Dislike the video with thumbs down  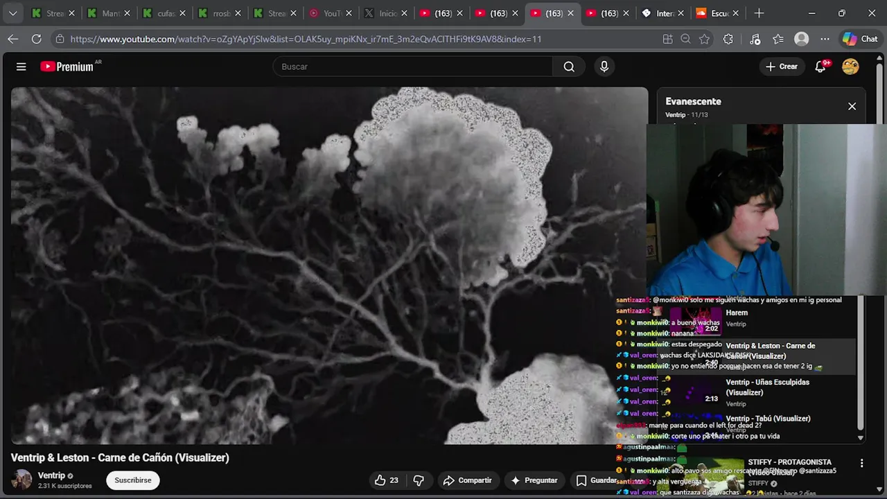pyautogui.click(x=419, y=480)
